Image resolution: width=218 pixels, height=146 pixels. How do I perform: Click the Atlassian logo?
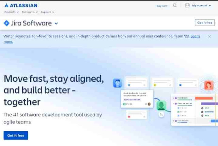(x=21, y=5)
